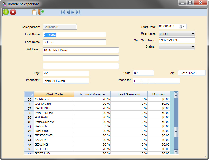The image size is (209, 160).
Task: Select row header 35
Action: click(x=29, y=99)
